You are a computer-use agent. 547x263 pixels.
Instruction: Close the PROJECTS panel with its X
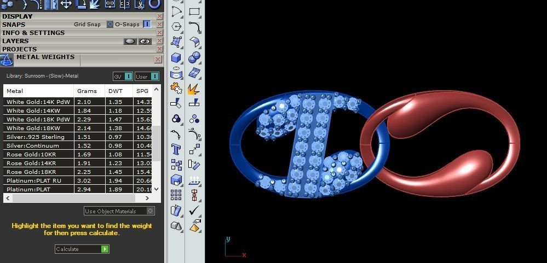click(159, 49)
